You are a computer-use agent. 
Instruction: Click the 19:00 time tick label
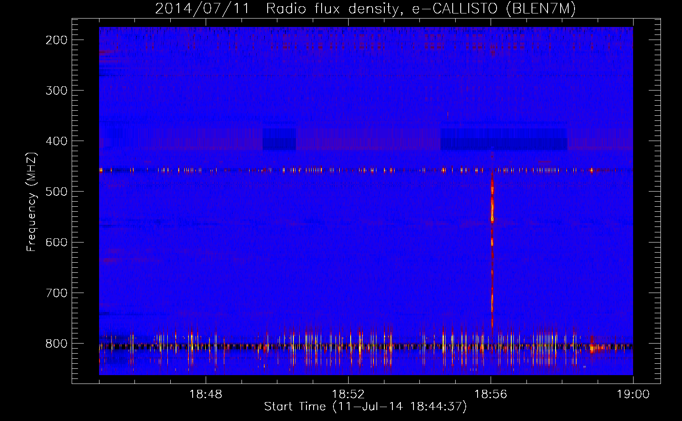pyautogui.click(x=633, y=394)
